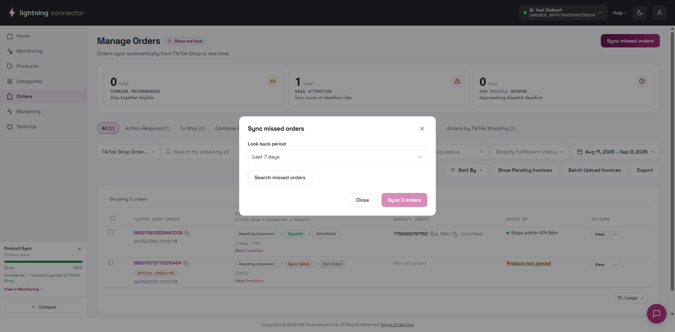Open the Product not synced link
The image size is (675, 332).
528,263
